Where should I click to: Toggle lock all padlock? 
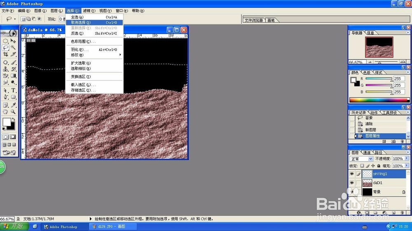point(379,166)
